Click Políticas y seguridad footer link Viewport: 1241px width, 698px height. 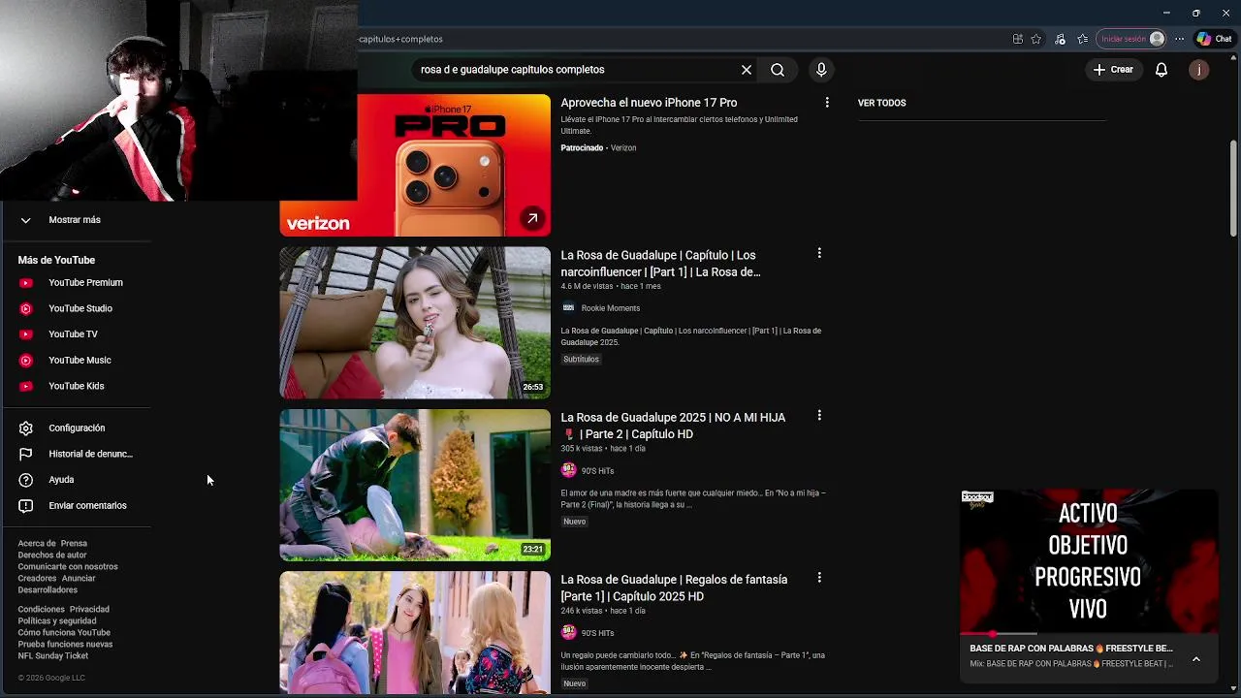(57, 621)
